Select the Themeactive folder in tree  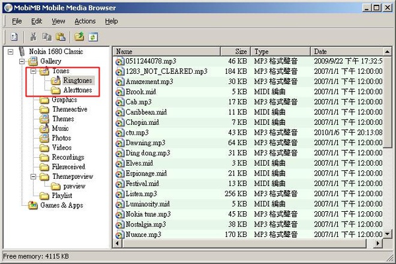(x=70, y=109)
